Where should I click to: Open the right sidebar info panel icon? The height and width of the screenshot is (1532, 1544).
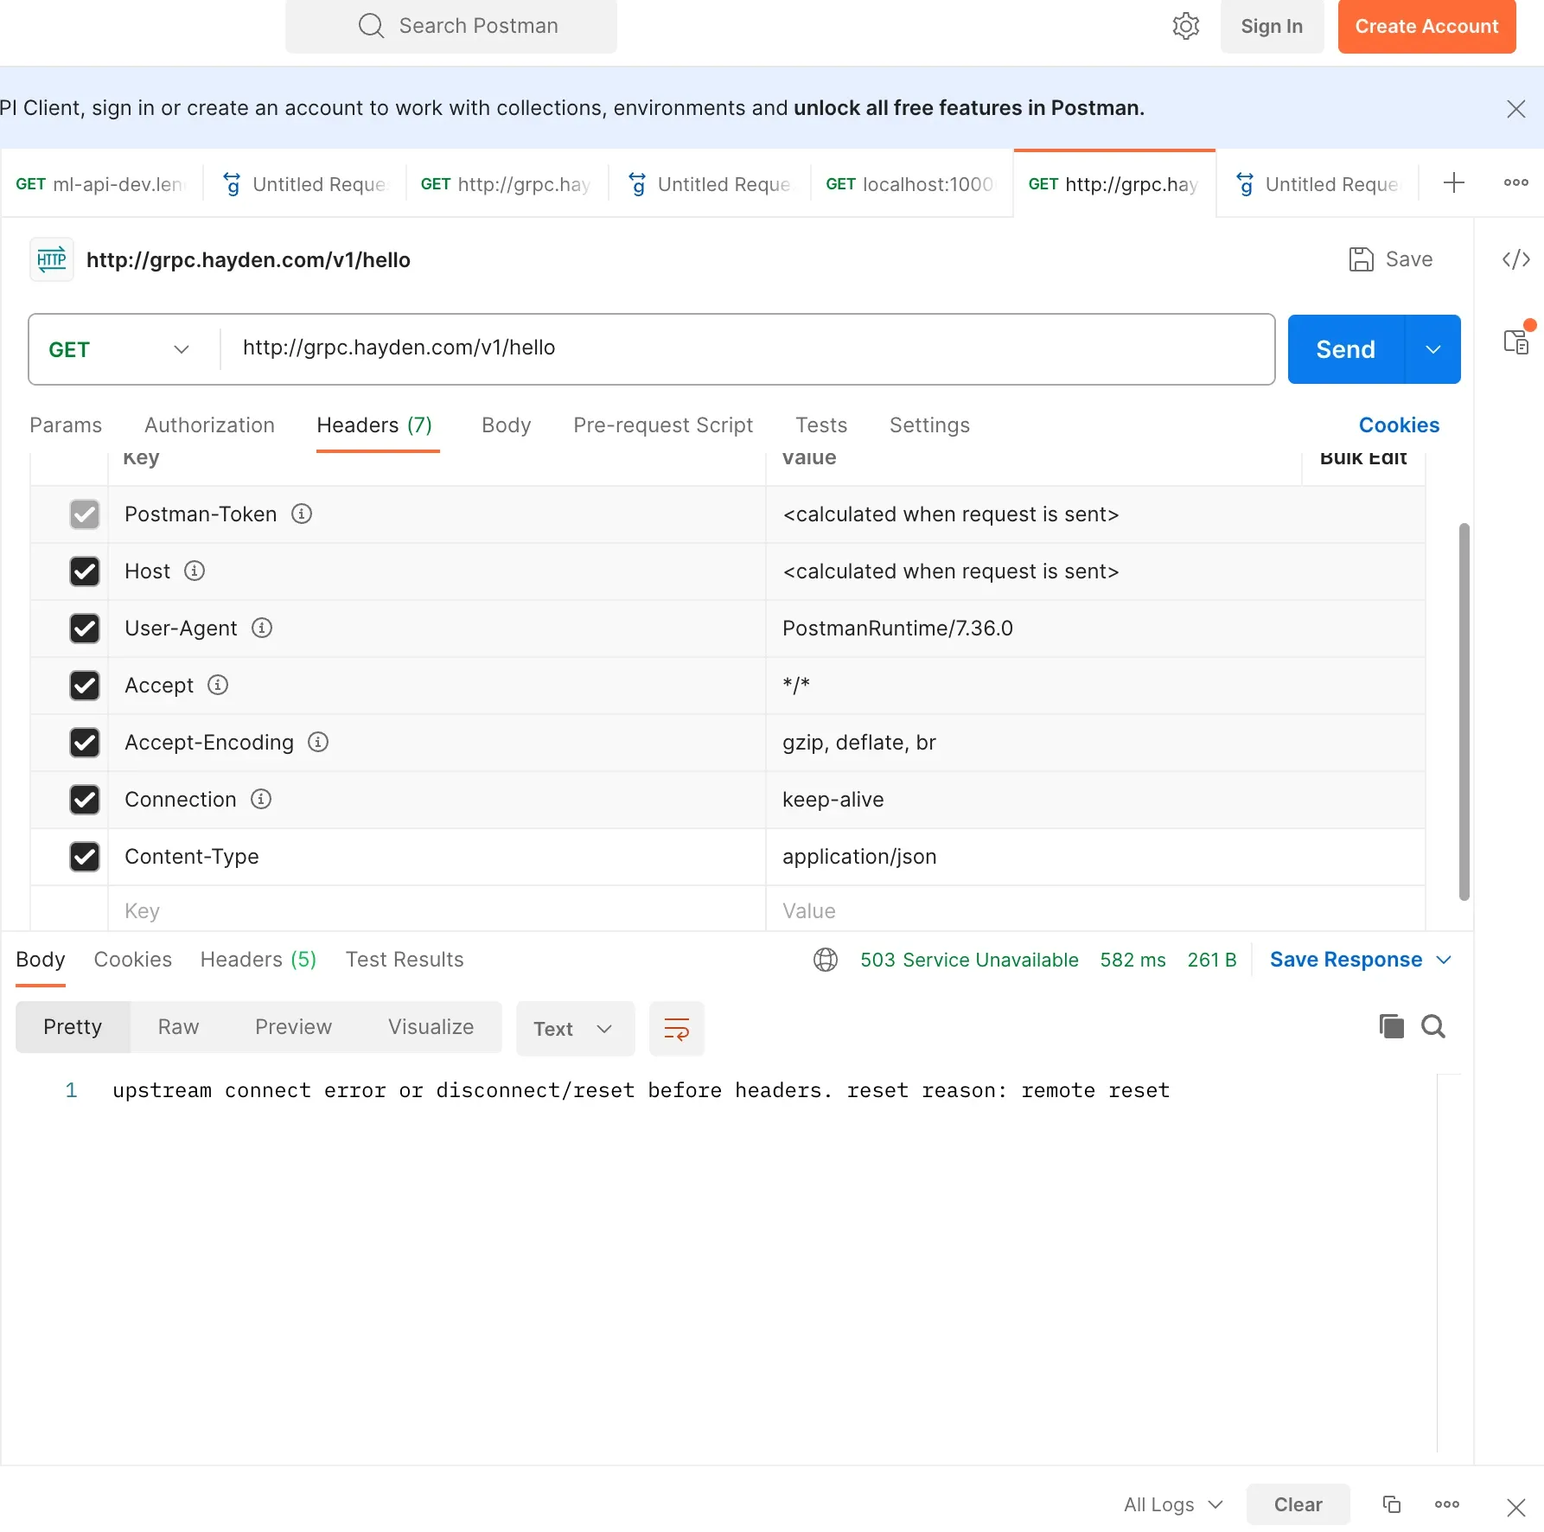1516,342
